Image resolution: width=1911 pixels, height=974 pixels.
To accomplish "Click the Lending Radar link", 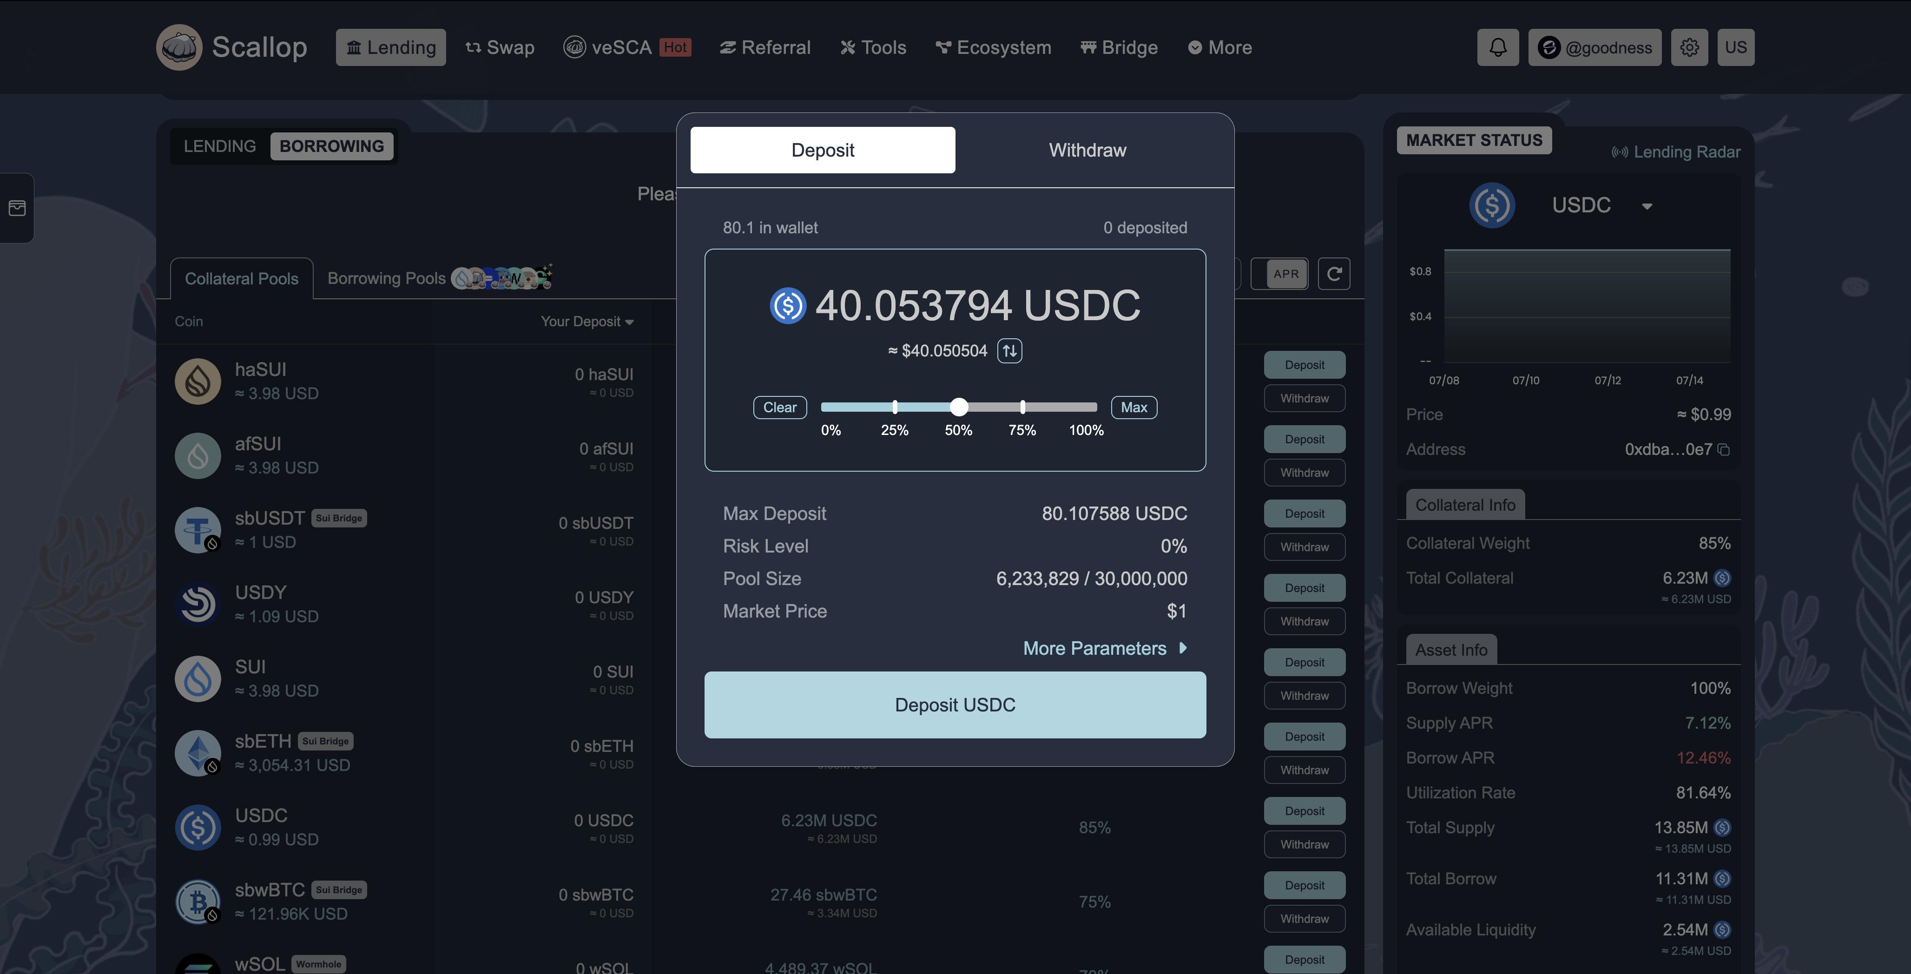I will pos(1676,152).
